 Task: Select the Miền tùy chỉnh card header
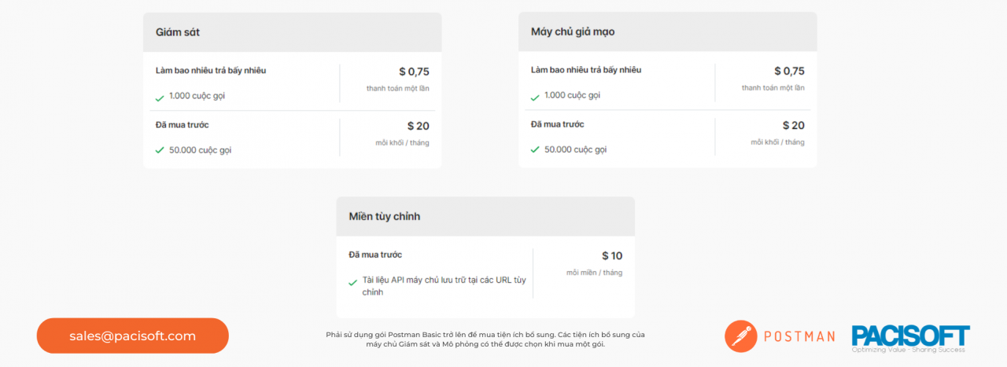(485, 216)
